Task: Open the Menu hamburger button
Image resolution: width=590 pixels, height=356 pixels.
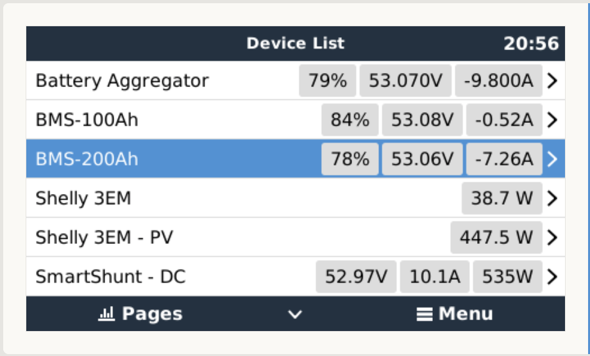Action: 455,314
